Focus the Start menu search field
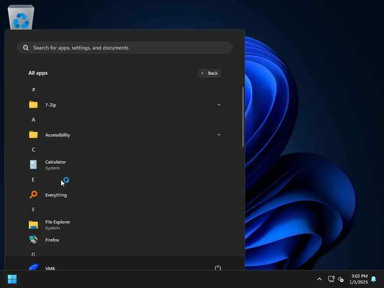Image resolution: width=384 pixels, height=288 pixels. pos(125,48)
